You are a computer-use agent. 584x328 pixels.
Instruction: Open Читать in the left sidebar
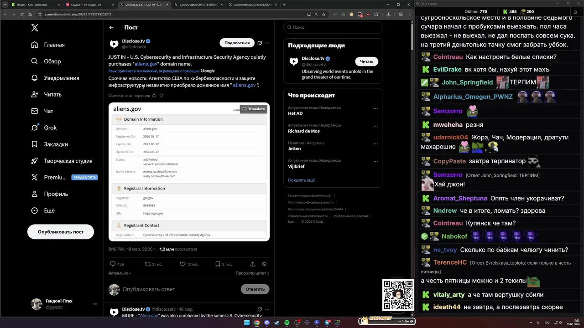[46, 94]
